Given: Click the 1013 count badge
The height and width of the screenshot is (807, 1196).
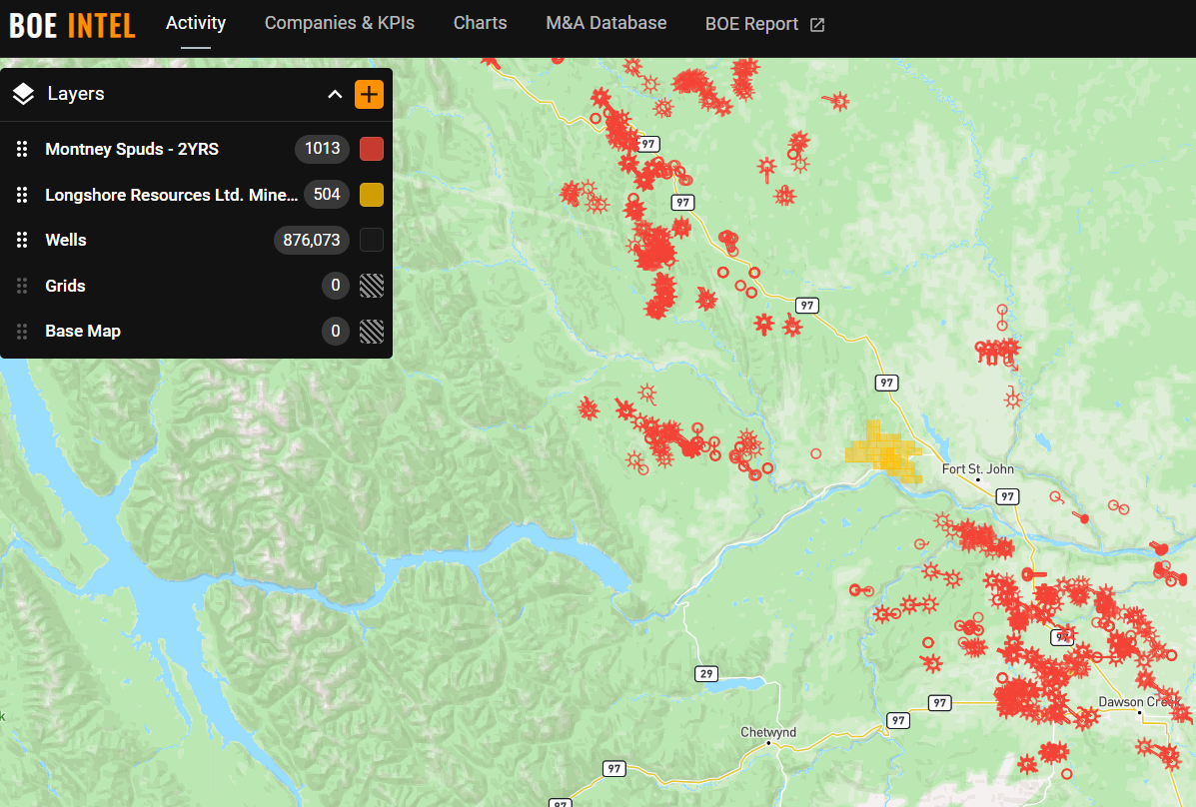Looking at the screenshot, I should pos(322,149).
